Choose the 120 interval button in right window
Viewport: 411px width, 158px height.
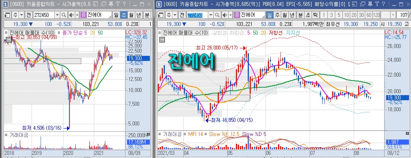[x=377, y=15]
